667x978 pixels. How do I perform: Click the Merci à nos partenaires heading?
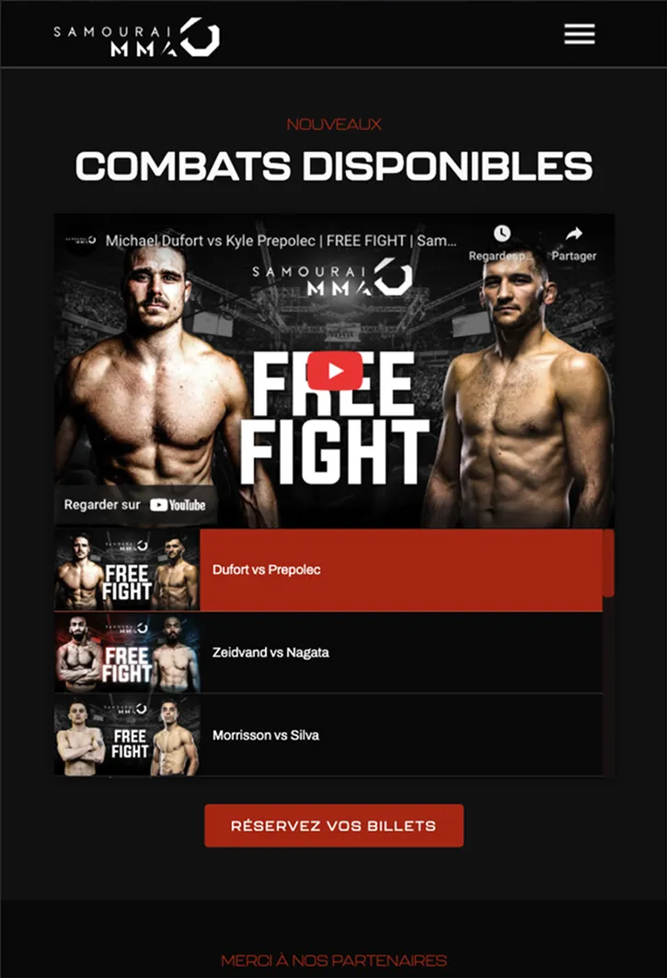click(x=334, y=961)
